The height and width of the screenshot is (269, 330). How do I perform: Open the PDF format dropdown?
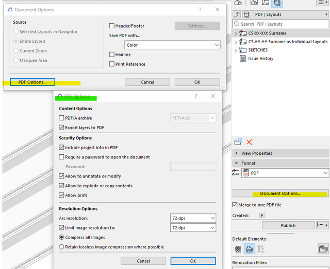285,173
